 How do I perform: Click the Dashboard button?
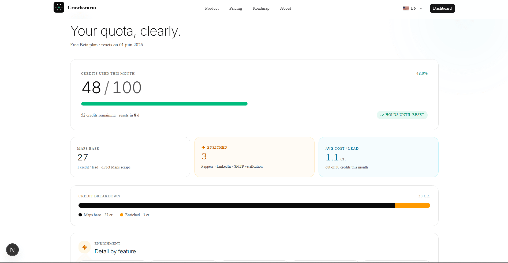coord(442,8)
